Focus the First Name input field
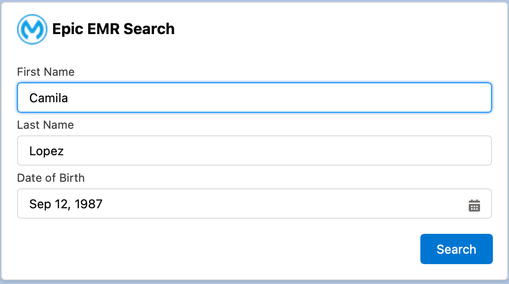 (255, 98)
